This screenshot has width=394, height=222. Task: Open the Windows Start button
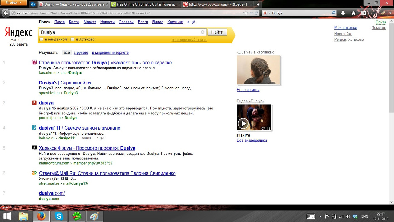click(7, 216)
